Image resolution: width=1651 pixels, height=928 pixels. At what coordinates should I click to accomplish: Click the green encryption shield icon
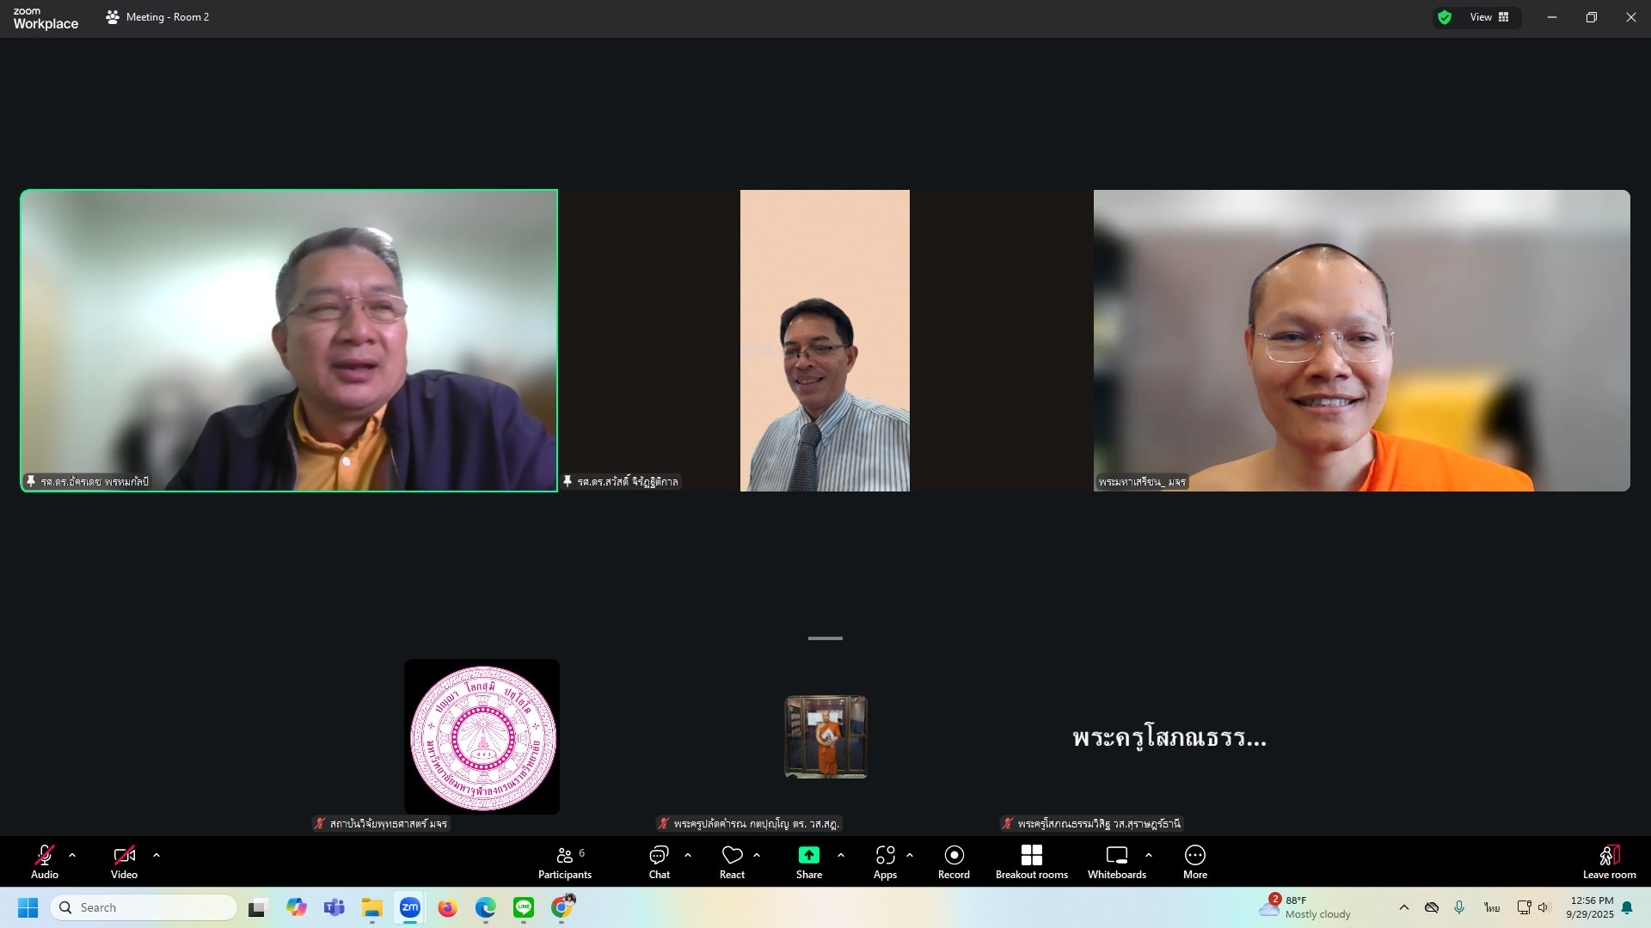1445,17
